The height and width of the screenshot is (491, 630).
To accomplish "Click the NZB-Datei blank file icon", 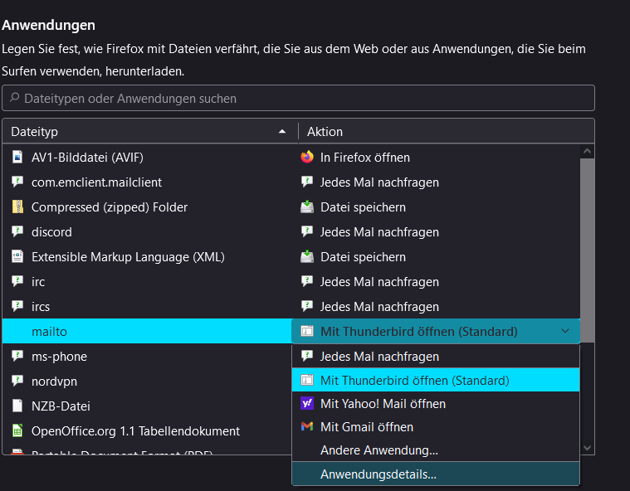I will [x=17, y=406].
